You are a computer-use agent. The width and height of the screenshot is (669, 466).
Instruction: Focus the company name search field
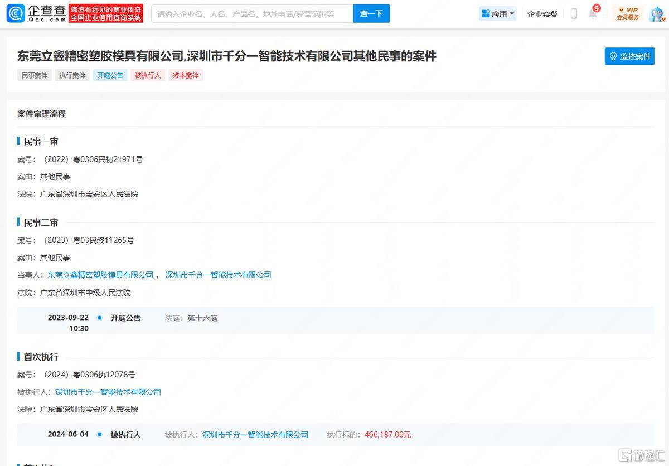[252, 14]
